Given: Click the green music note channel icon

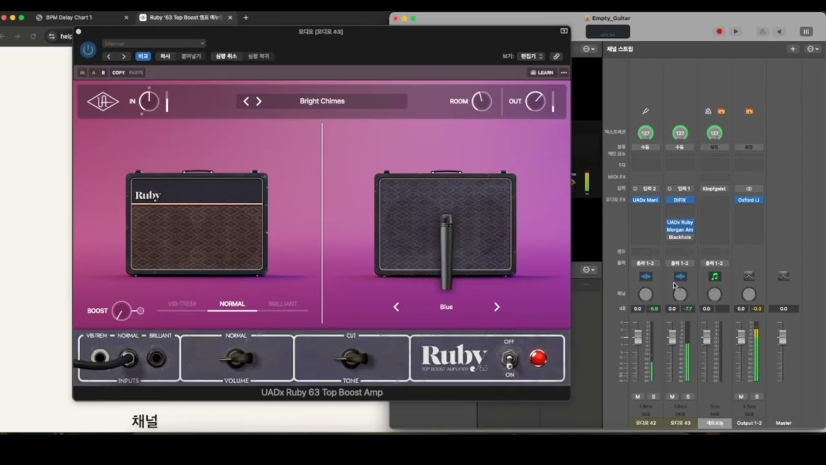Looking at the screenshot, I should 714,276.
